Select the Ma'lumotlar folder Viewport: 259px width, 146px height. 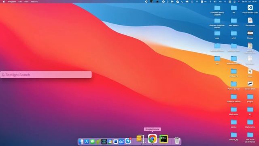[250, 124]
